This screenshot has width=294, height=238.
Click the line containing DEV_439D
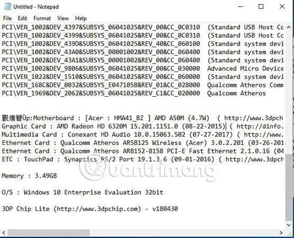(x=142, y=44)
